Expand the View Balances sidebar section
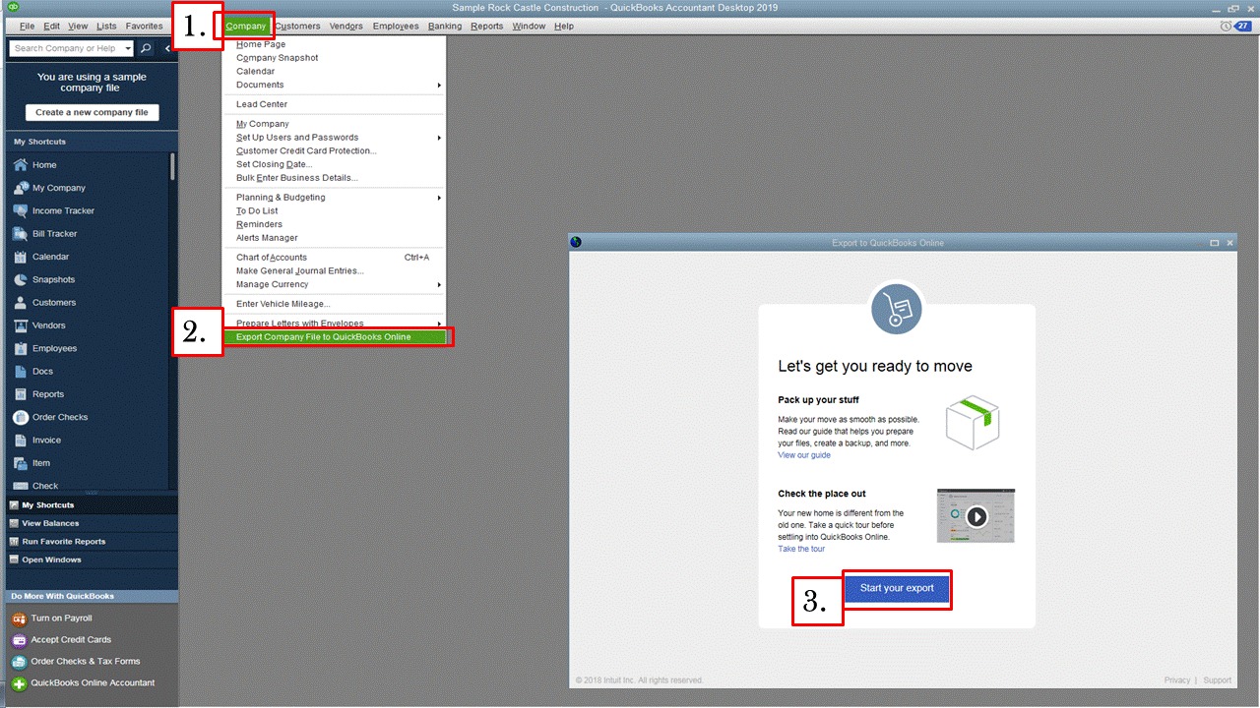Image resolution: width=1260 pixels, height=708 pixels. coord(59,522)
